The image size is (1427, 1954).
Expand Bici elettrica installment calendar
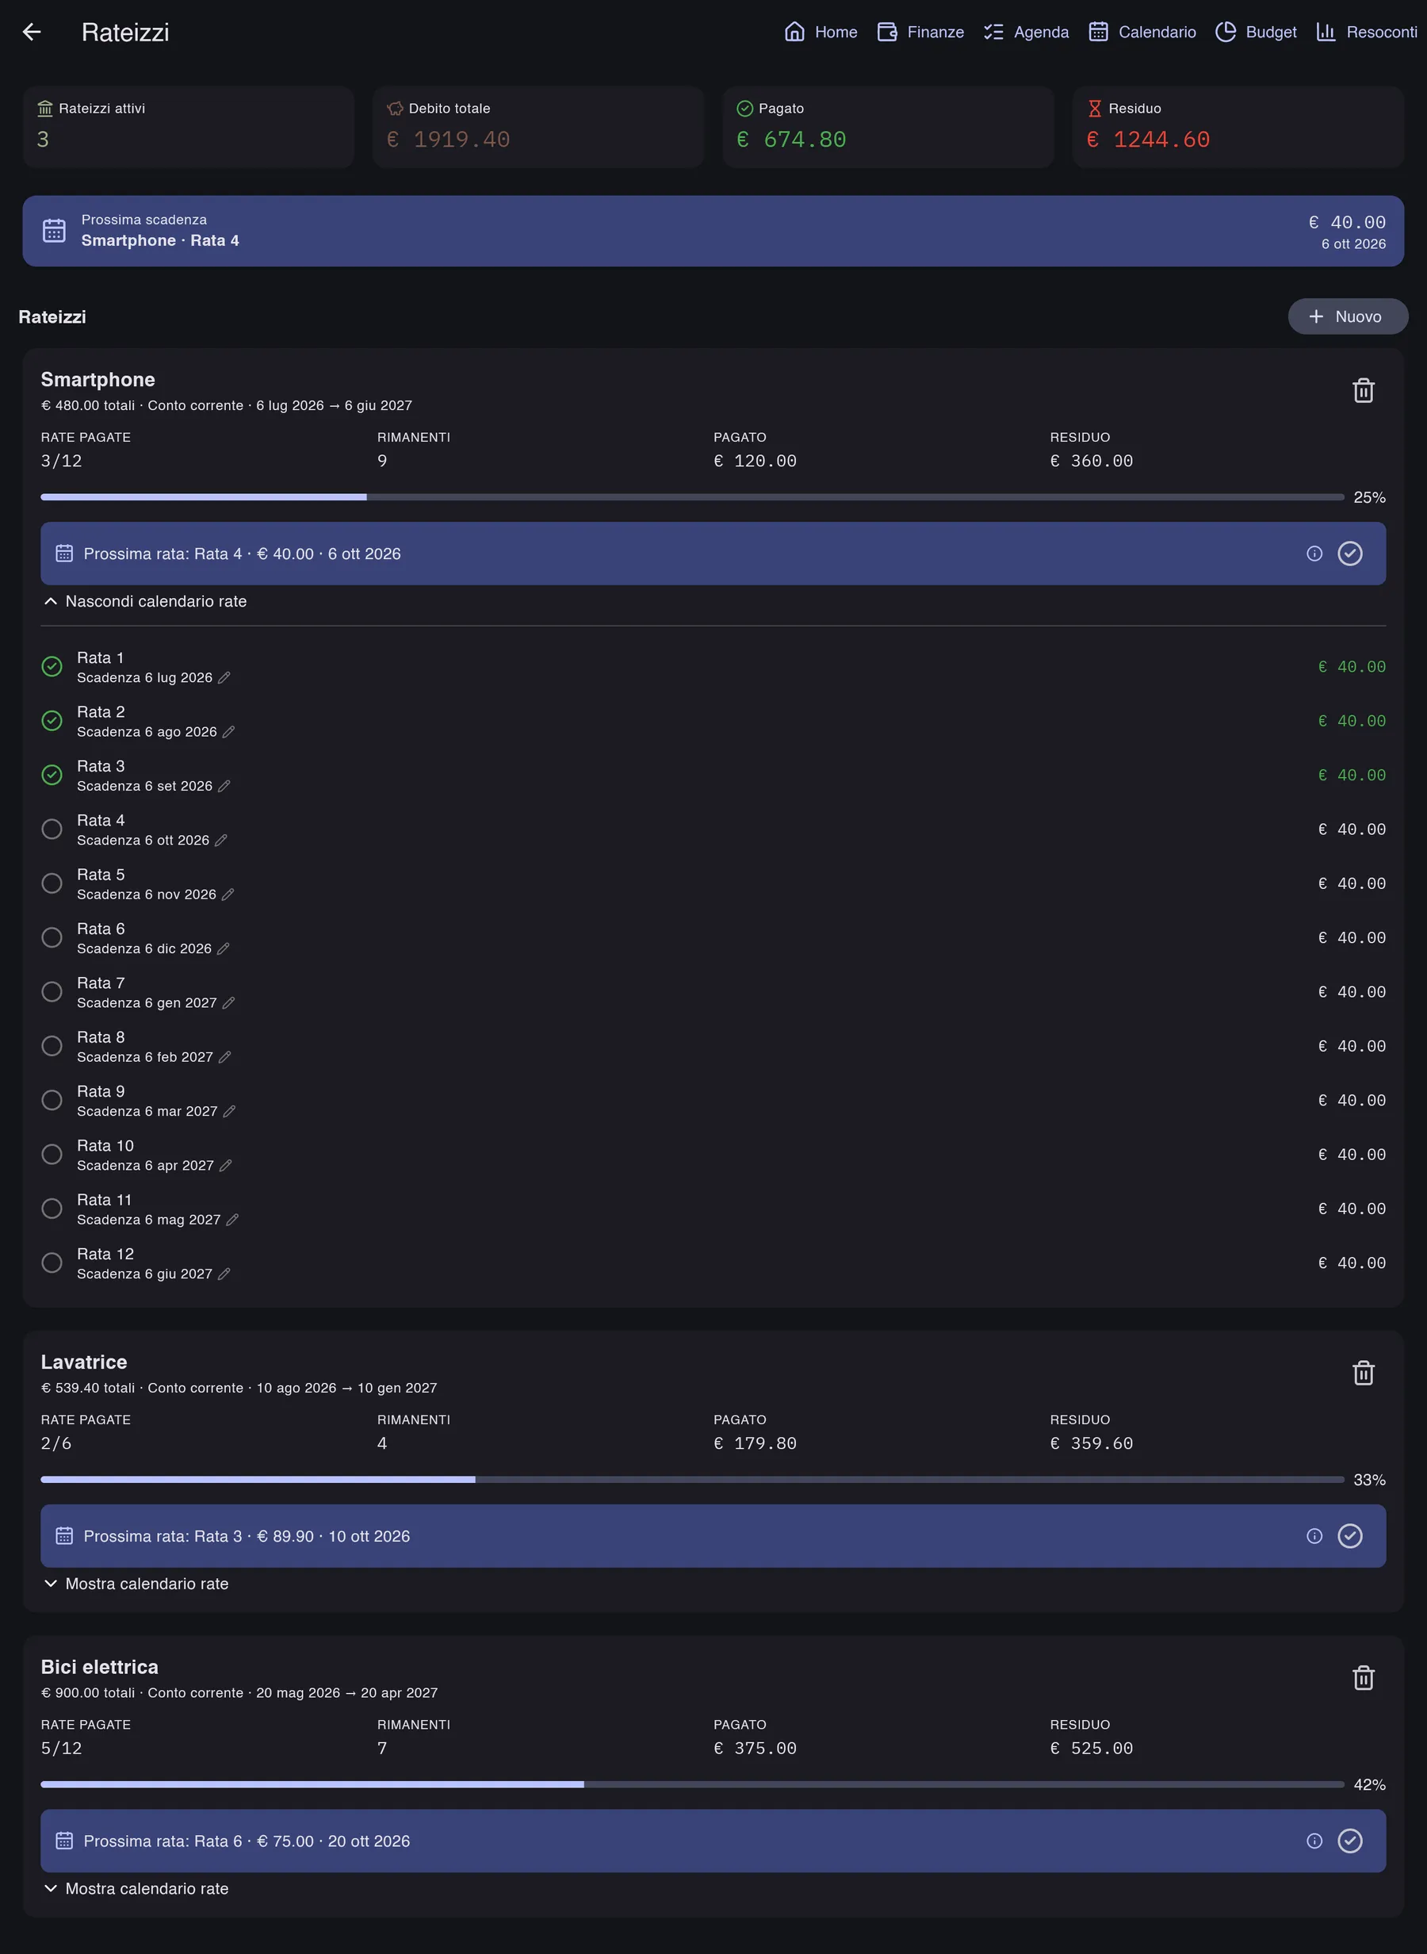[x=136, y=1888]
